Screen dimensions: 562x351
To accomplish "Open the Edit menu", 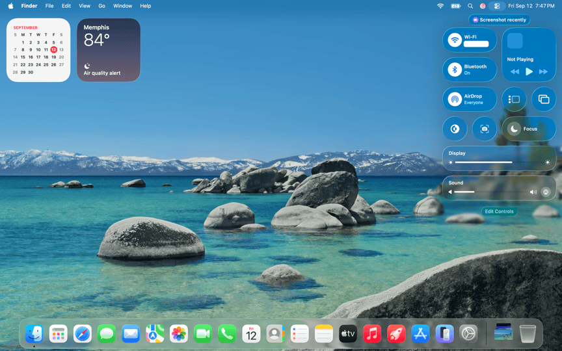I will click(x=66, y=6).
